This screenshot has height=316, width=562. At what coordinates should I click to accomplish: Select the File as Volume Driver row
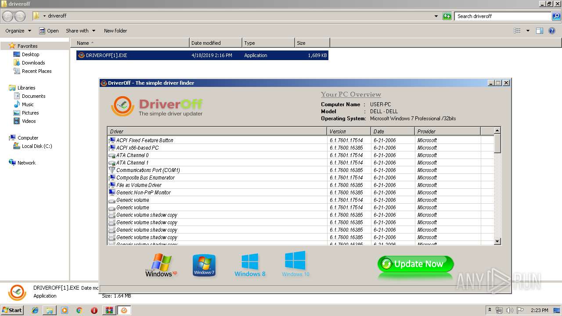click(300, 185)
